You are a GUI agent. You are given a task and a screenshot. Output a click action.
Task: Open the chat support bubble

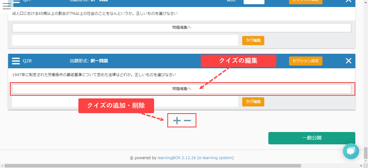(x=351, y=151)
